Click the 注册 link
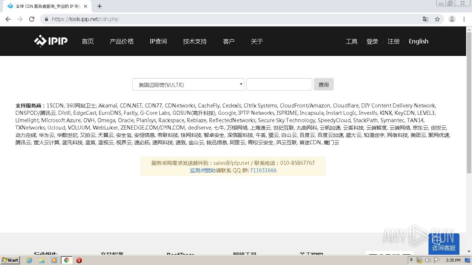Viewport: 472px width, 265px height. point(393,41)
